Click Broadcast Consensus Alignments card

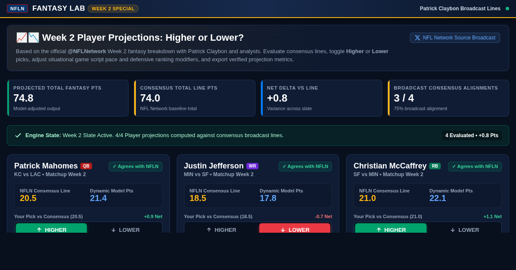tap(448, 98)
